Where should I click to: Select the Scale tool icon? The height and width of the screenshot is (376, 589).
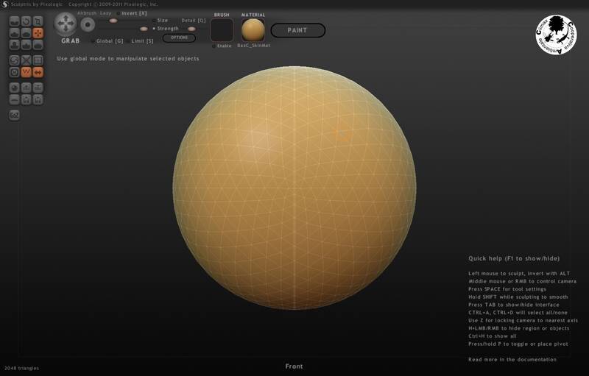[x=38, y=21]
